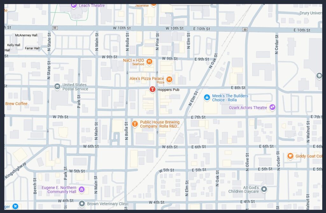Open Eugene E. Northern Community Hall label
326x213 pixels.
click(59, 190)
